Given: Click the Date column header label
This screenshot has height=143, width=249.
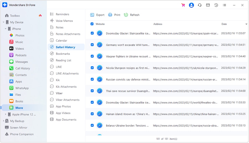Looking at the screenshot, I should pyautogui.click(x=224, y=24).
